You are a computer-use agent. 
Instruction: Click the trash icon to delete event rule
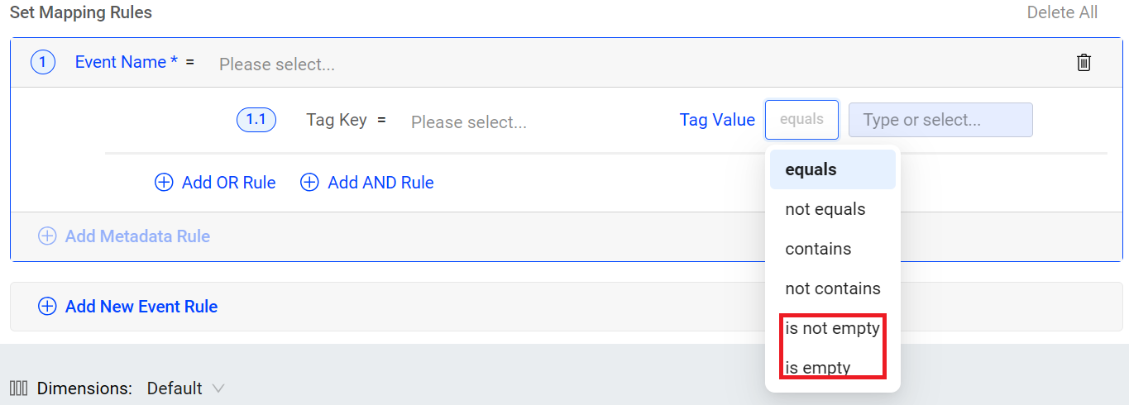(x=1084, y=63)
